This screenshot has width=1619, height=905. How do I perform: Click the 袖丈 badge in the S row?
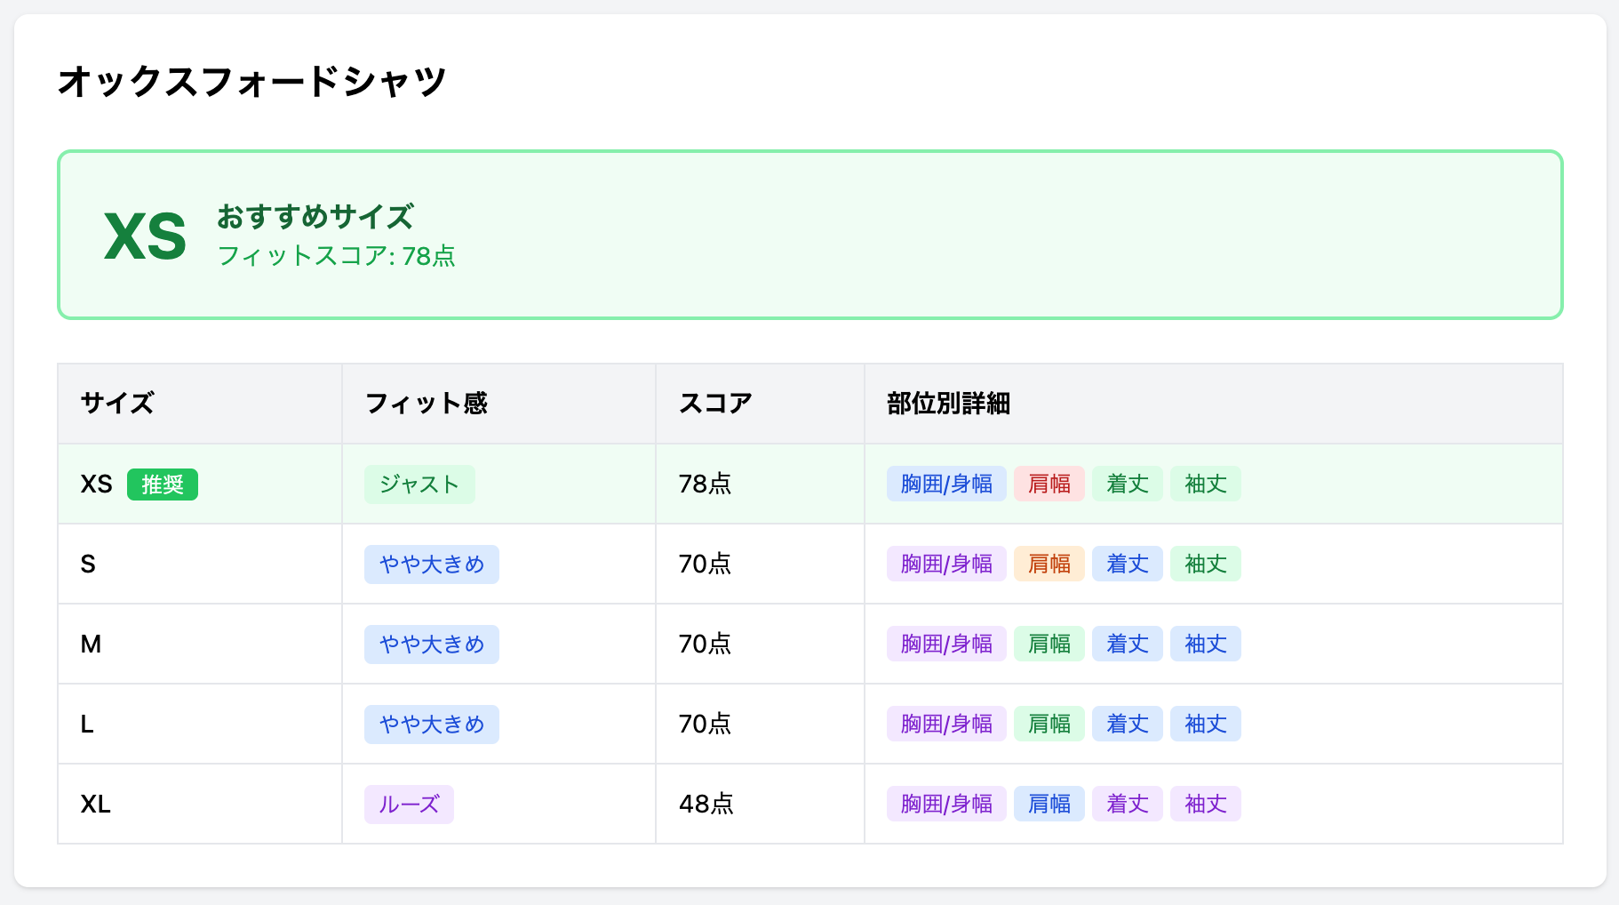[x=1205, y=564]
